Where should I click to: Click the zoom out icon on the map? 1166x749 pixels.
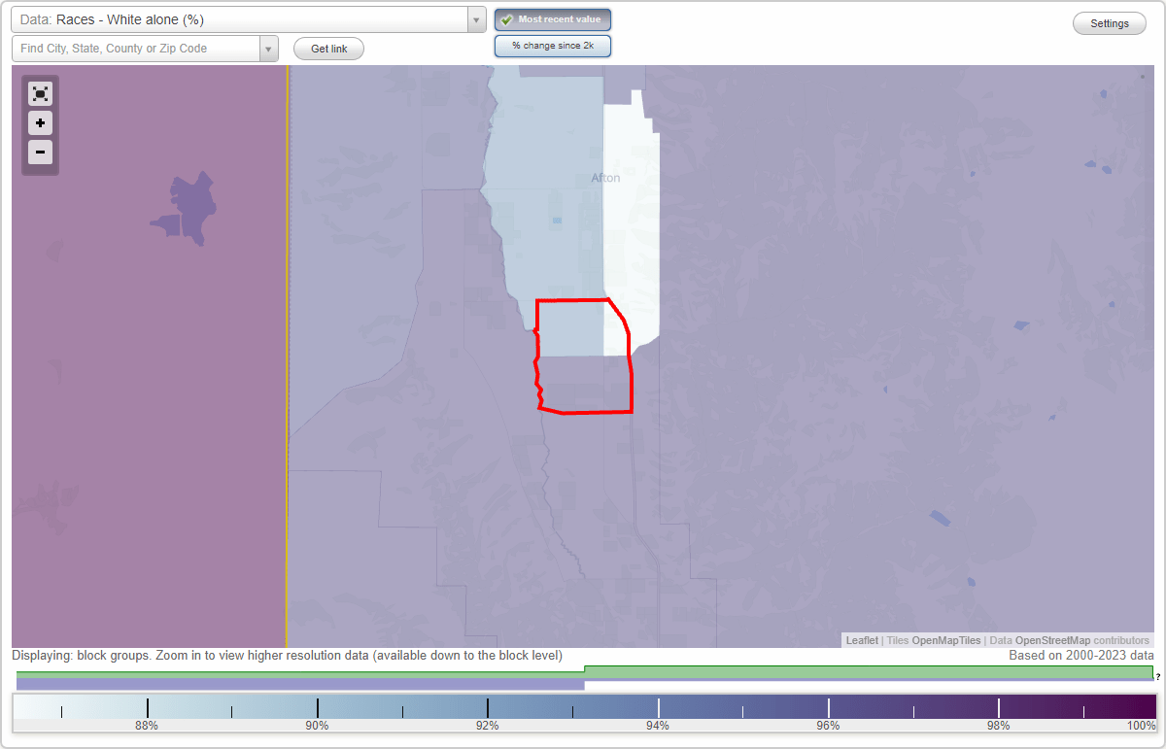coord(40,153)
